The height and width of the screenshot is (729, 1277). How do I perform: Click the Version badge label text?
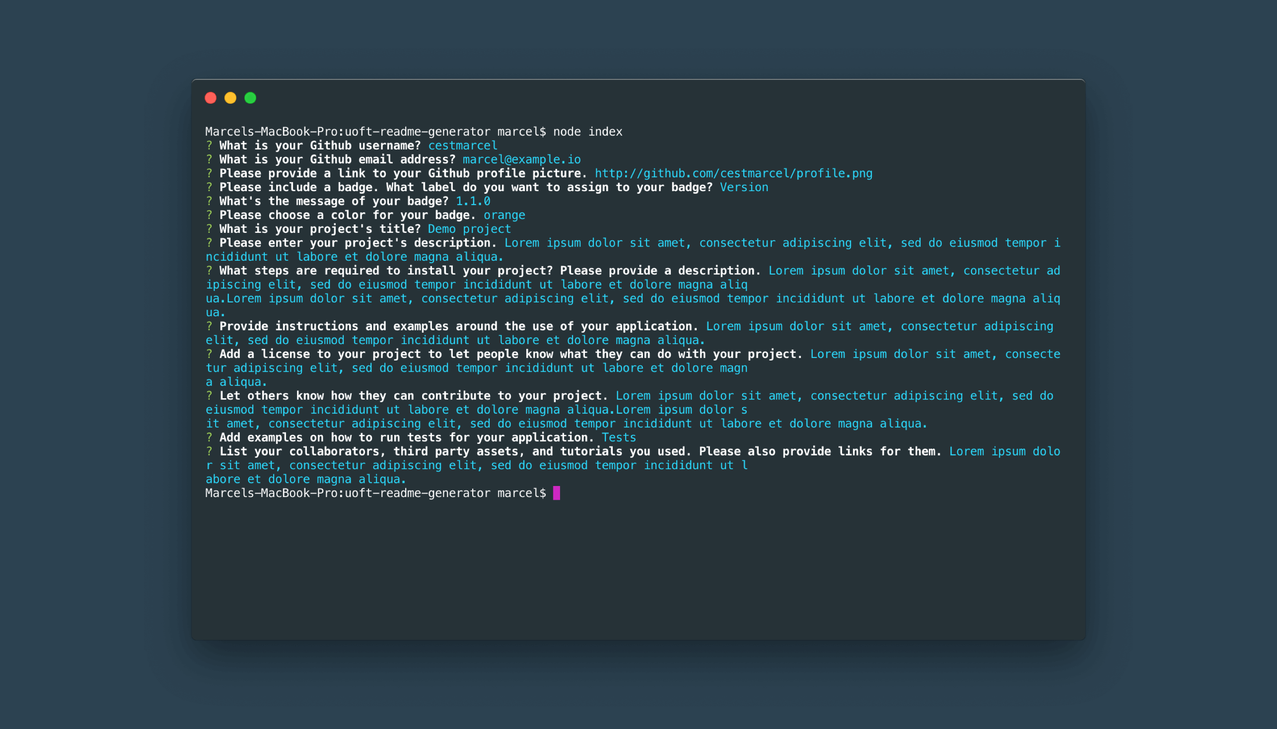[744, 187]
